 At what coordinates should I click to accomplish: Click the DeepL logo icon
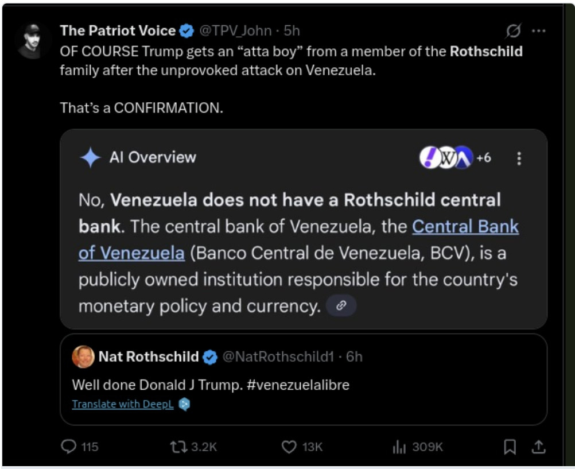(x=184, y=404)
